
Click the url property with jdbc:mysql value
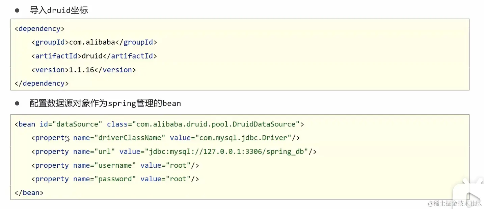click(174, 152)
